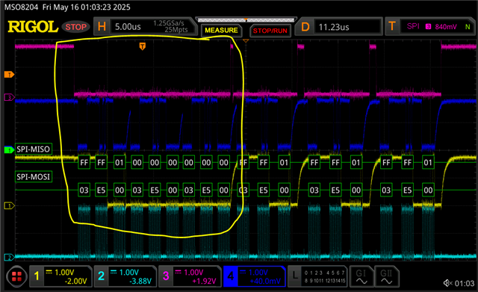The height and width of the screenshot is (292, 478).
Task: Open the function navigation grid icon
Action: 16,276
